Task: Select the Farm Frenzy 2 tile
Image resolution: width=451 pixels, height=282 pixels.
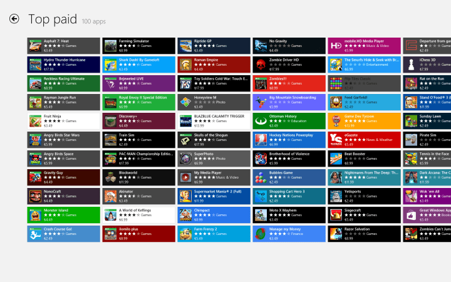Action: point(214,234)
